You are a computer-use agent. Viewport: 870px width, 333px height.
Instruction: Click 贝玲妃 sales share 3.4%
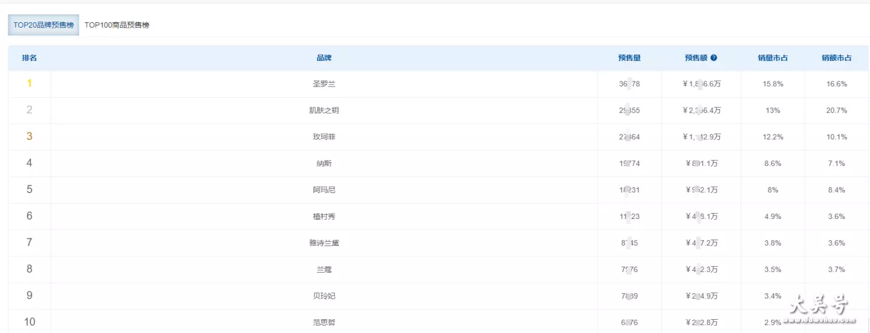773,296
